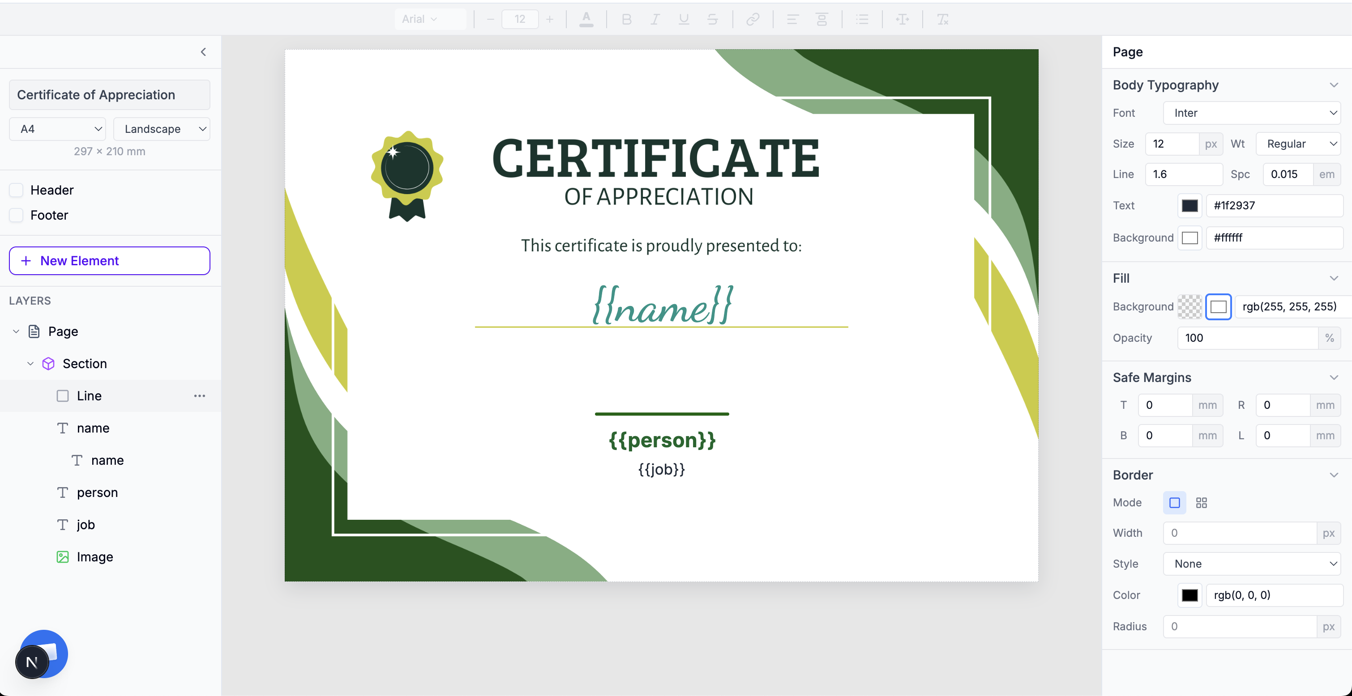
Task: Click the New Element button
Action: [109, 261]
